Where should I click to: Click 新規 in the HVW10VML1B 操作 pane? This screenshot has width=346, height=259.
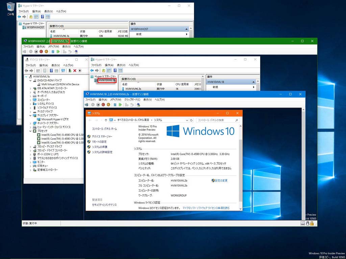(x=215, y=87)
